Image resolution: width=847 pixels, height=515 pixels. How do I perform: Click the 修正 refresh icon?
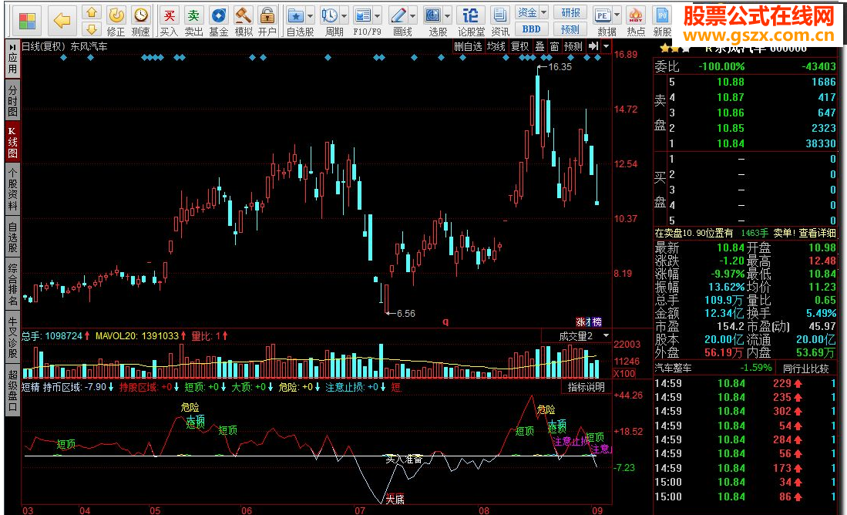point(116,15)
